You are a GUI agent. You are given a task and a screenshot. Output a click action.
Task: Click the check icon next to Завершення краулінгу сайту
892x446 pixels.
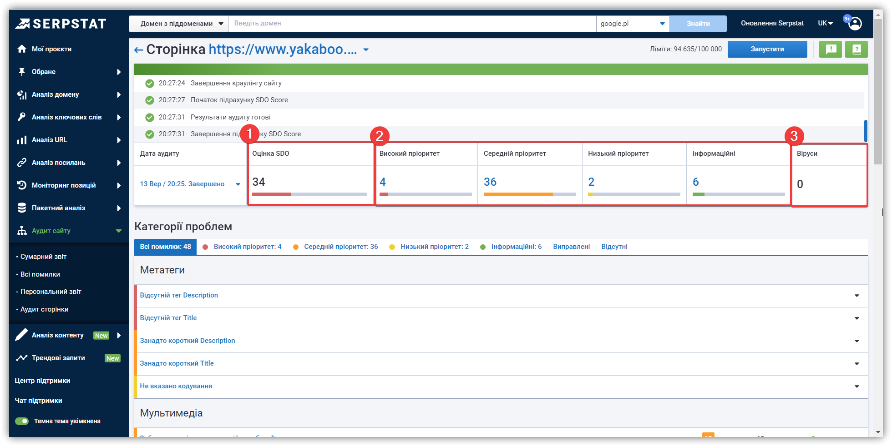click(x=149, y=83)
